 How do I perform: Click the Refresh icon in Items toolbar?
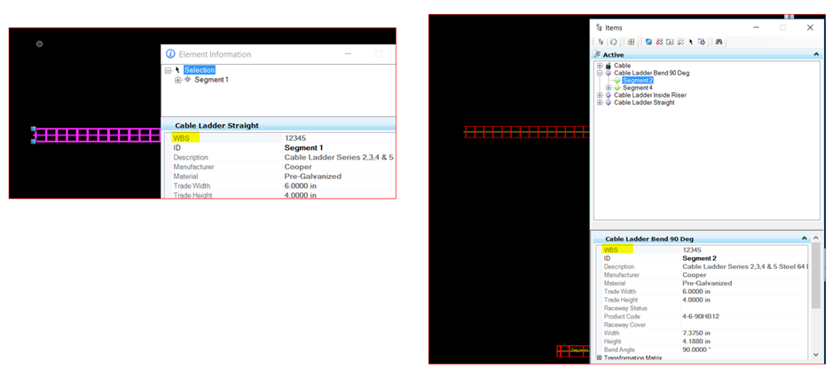coord(614,42)
